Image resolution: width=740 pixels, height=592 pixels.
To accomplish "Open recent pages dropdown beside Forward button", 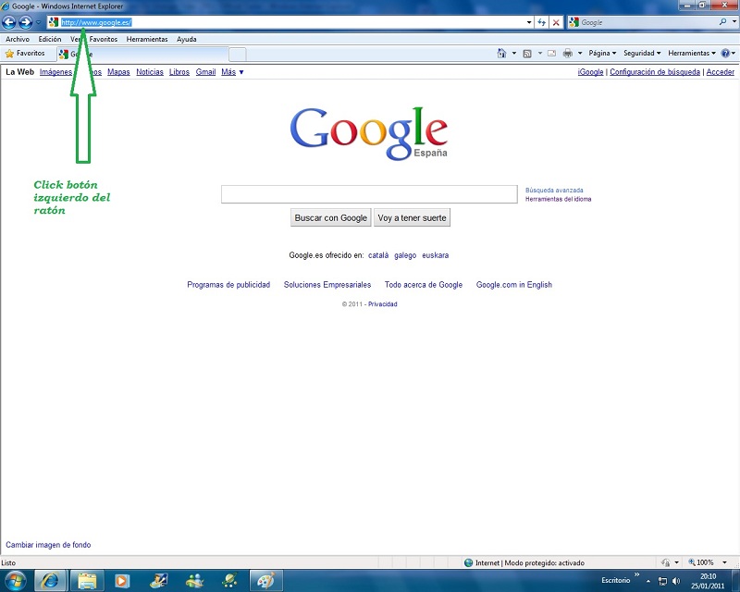I will pos(38,22).
